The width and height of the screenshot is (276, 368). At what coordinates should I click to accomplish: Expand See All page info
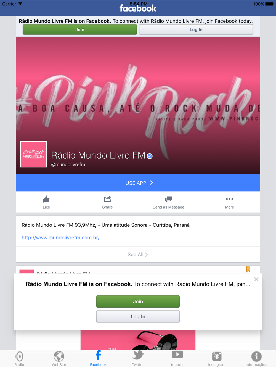(138, 254)
